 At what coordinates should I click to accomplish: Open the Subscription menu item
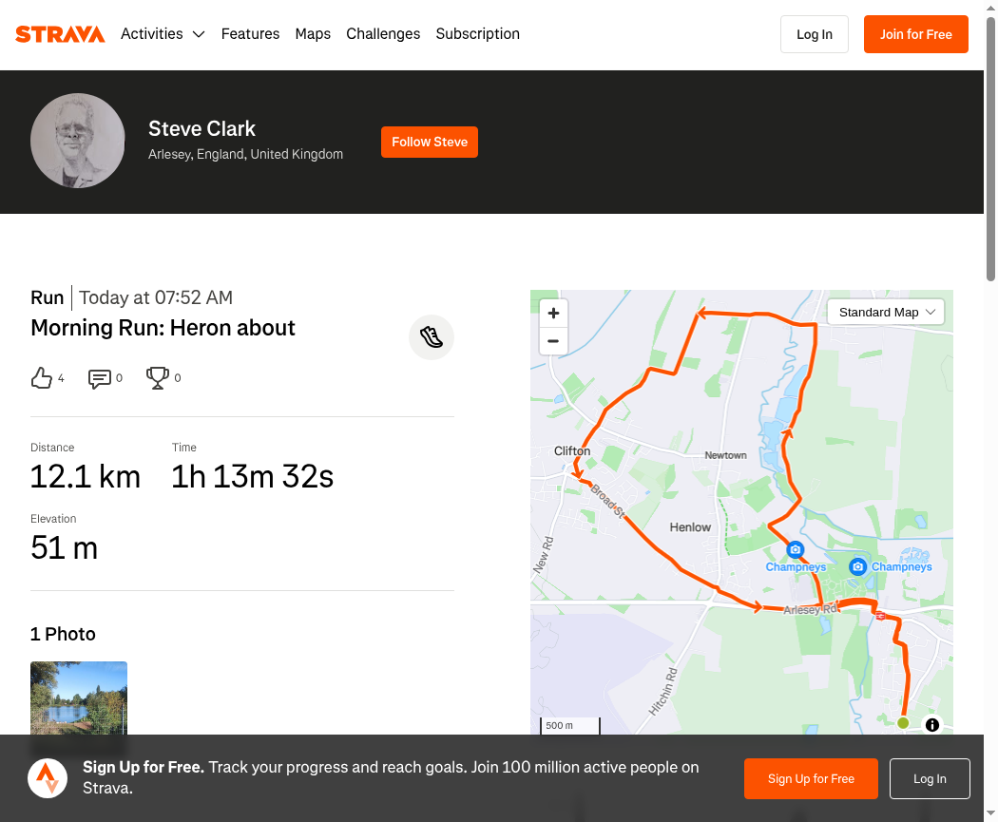click(477, 33)
